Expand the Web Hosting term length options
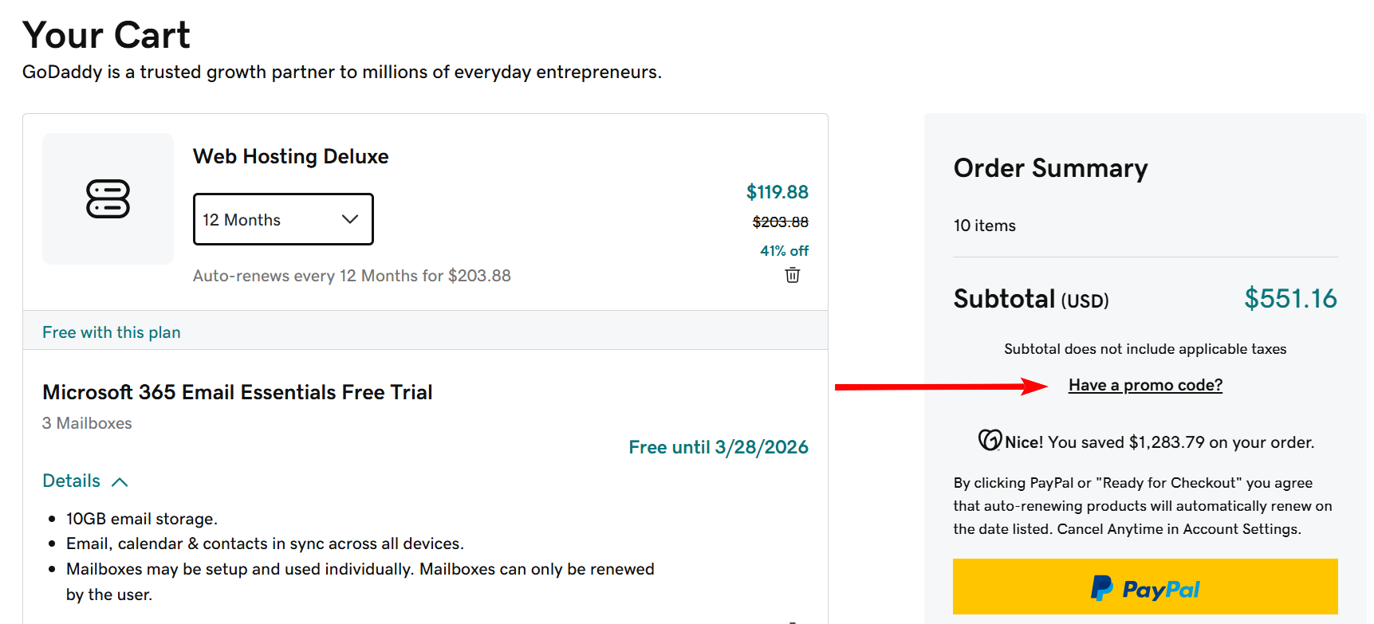Screen dimensions: 1374x624 pos(283,219)
